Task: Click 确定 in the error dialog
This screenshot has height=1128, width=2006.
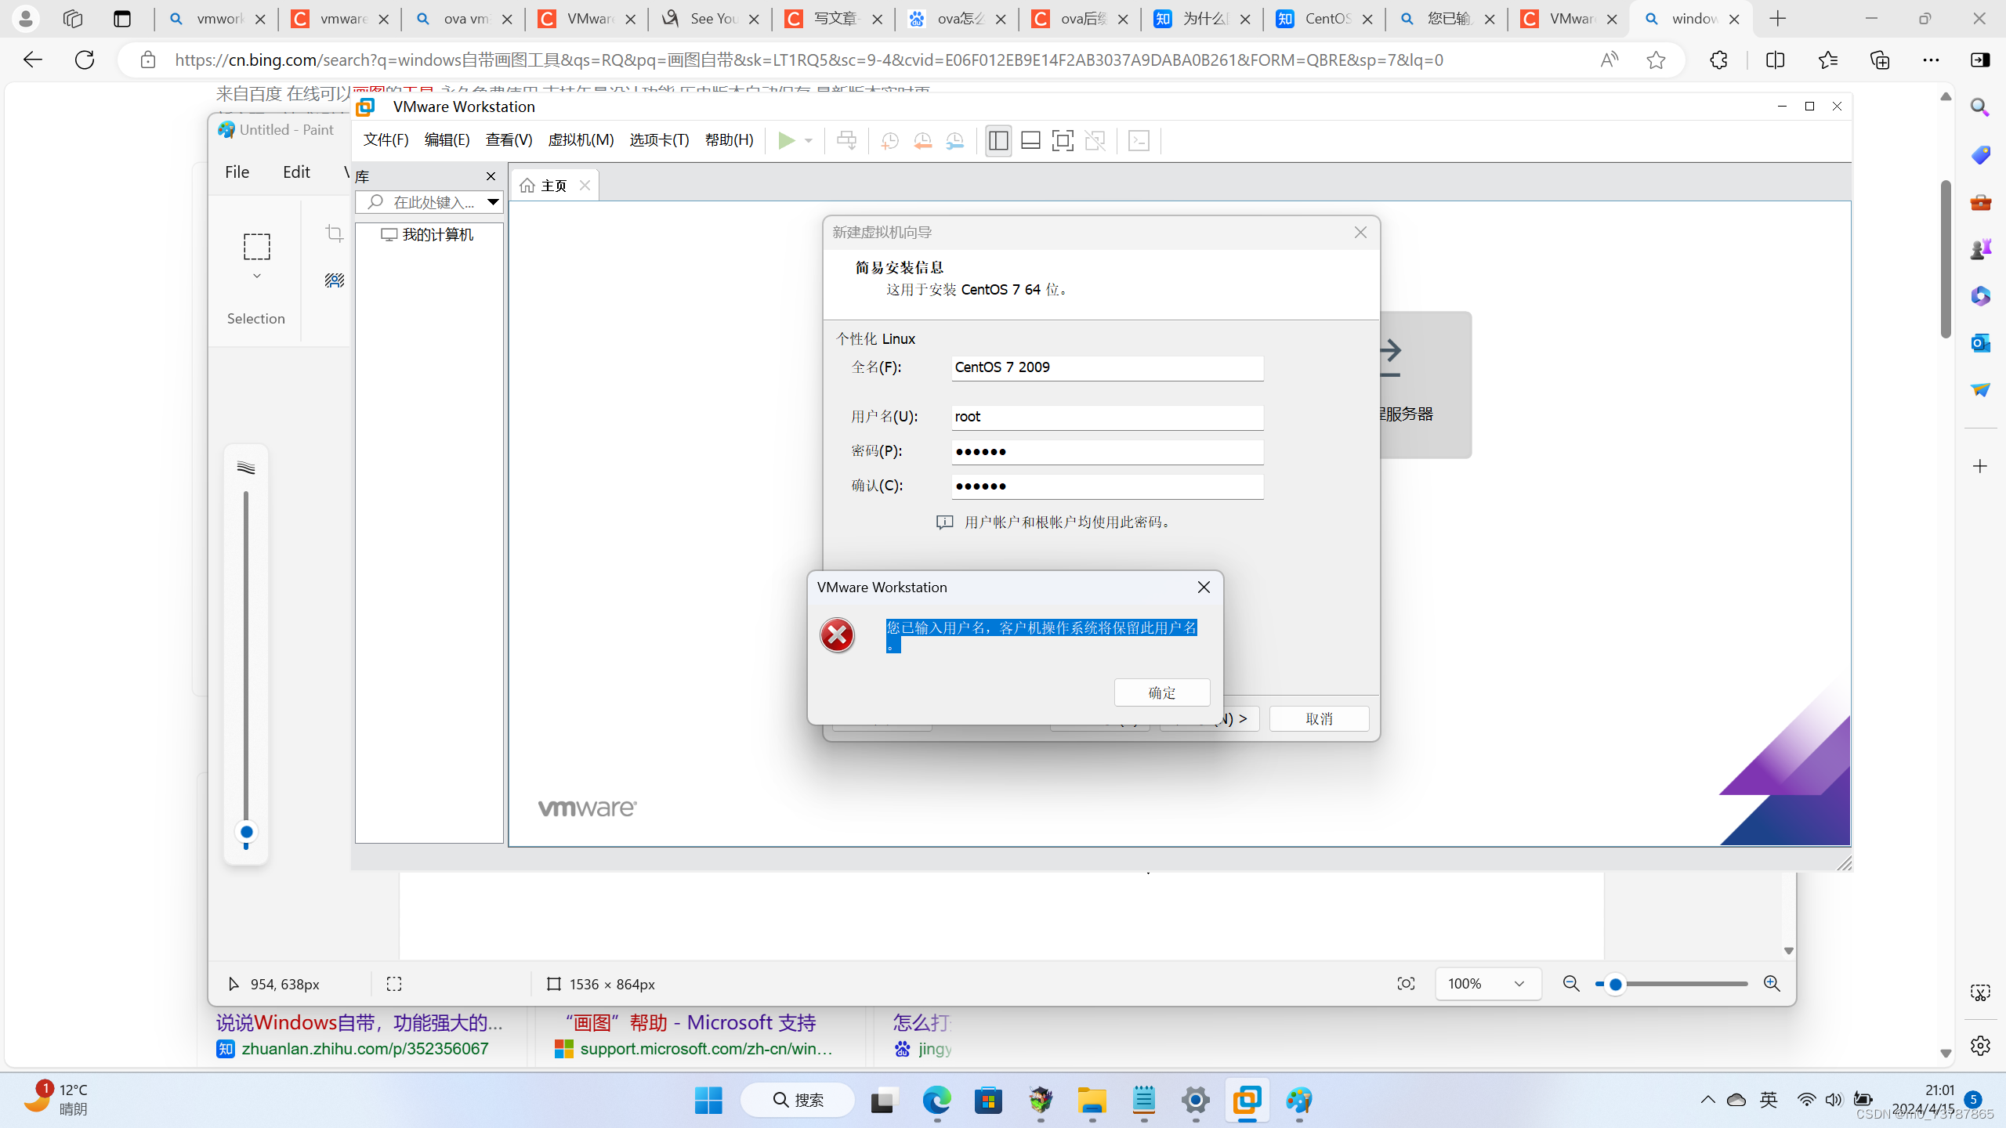Action: pyautogui.click(x=1162, y=692)
